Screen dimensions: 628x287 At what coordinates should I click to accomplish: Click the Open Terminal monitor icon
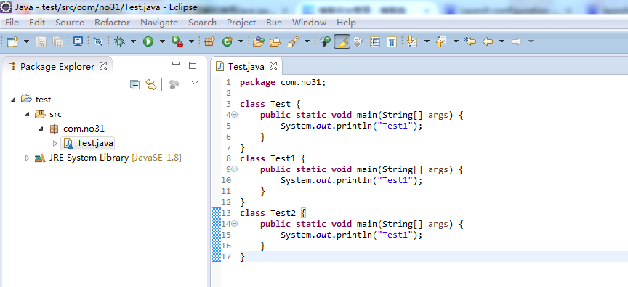tap(78, 41)
